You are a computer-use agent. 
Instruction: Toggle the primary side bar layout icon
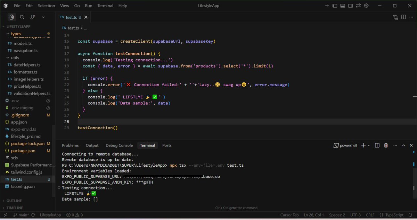[335, 6]
